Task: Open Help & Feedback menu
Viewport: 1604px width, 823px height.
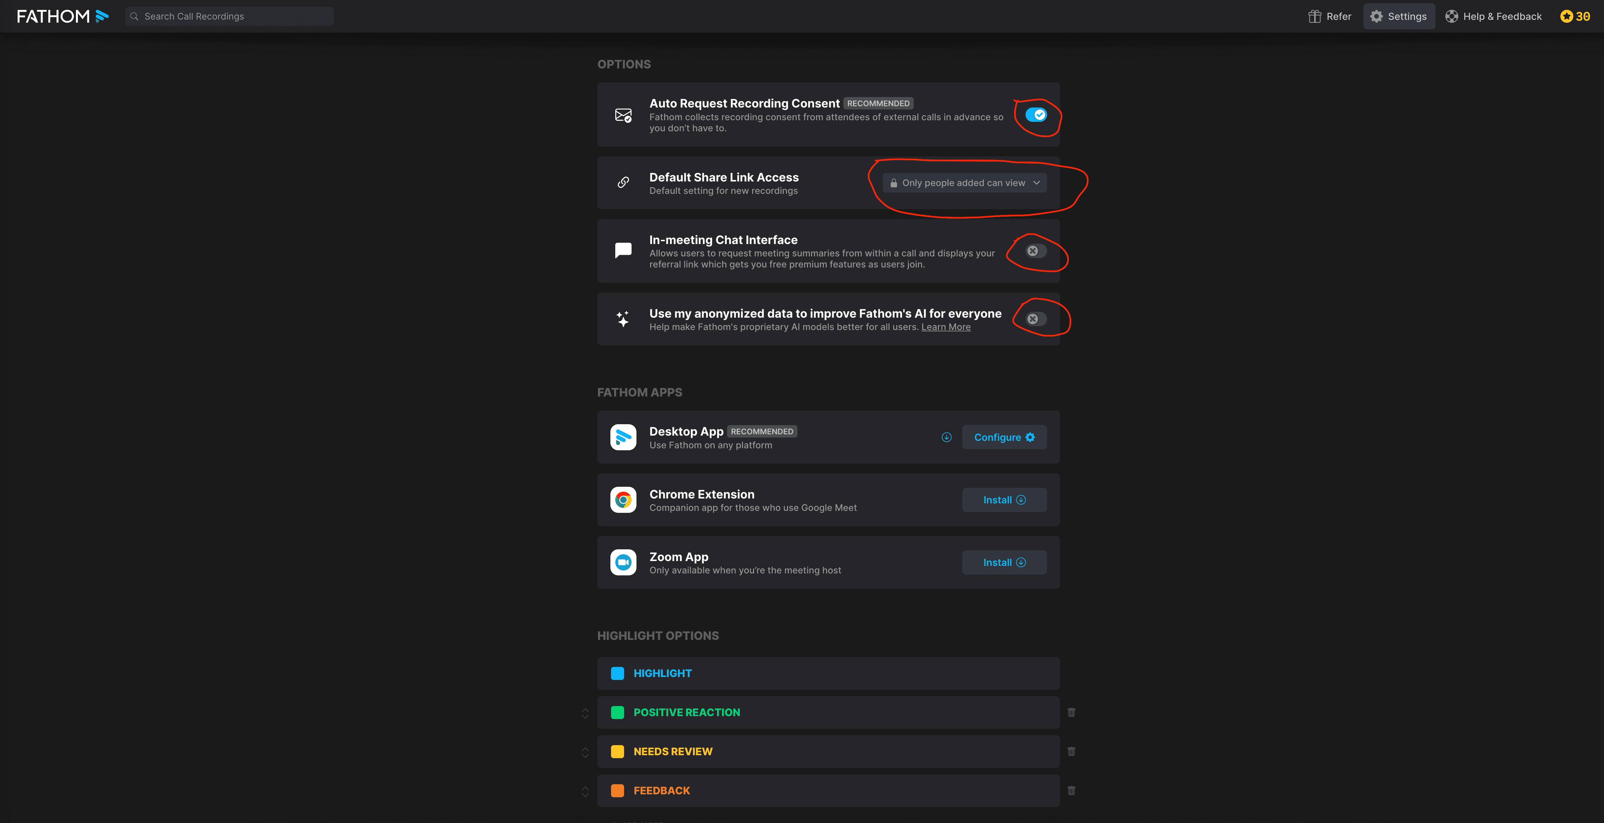Action: [1493, 16]
